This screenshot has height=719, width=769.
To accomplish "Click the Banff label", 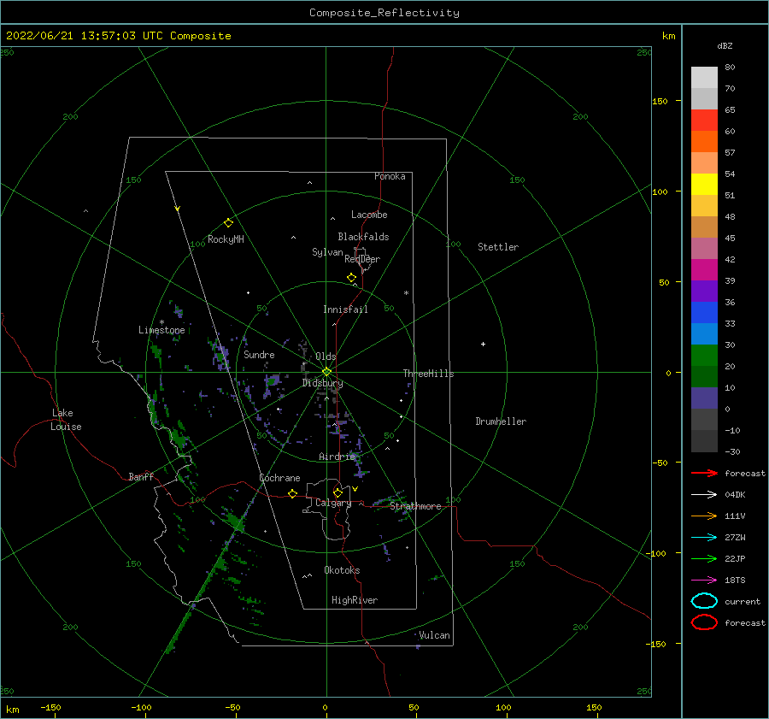I will click(141, 477).
